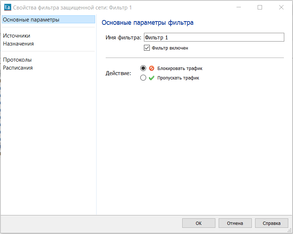Go to the "Источники" section
Viewport: 293px width, 234px height.
point(17,36)
